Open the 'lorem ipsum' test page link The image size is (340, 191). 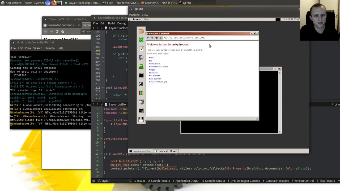coord(154,64)
